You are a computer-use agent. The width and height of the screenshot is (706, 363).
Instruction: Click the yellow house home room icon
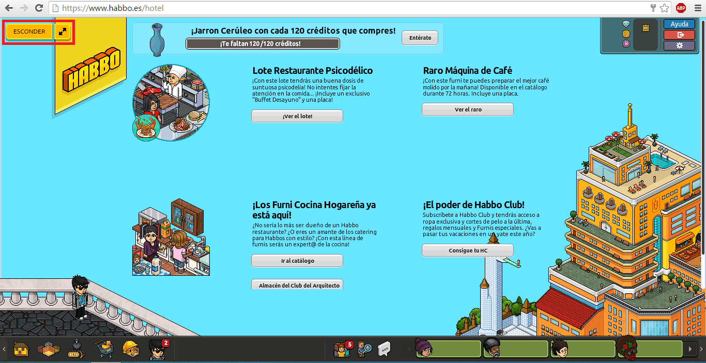21,350
